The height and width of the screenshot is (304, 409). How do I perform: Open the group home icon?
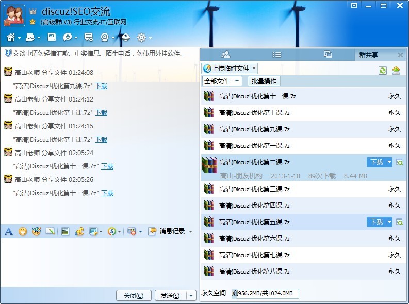tap(11, 38)
